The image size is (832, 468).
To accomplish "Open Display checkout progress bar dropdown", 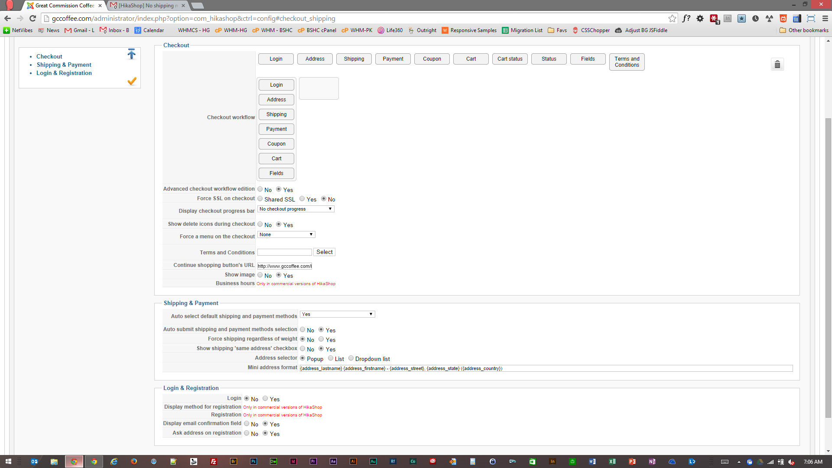I will click(x=296, y=209).
